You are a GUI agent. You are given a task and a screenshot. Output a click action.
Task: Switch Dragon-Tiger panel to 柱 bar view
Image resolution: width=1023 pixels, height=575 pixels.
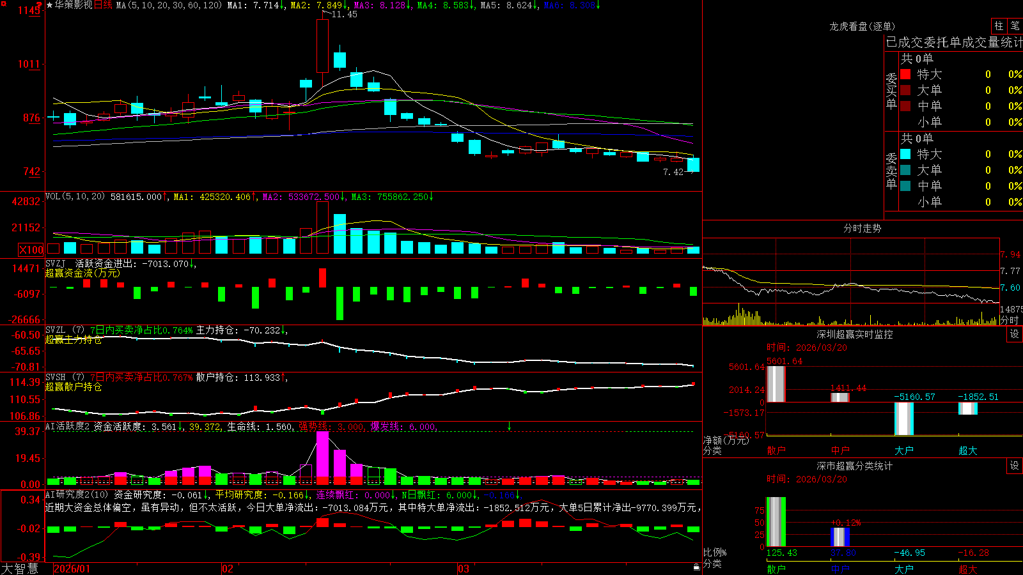999,26
